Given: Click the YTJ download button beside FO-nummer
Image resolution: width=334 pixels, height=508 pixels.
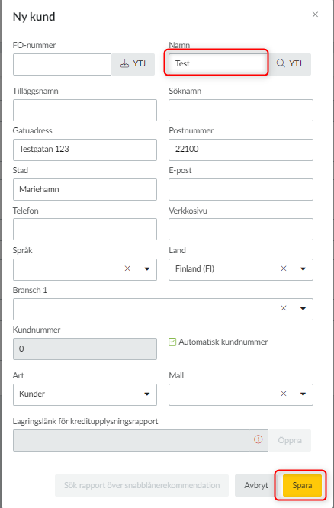Looking at the screenshot, I should coord(133,65).
